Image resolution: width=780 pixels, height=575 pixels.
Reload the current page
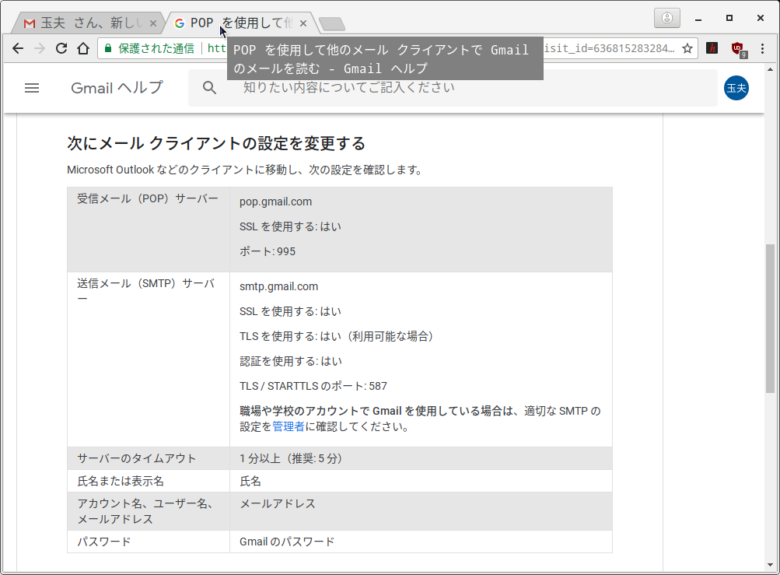pyautogui.click(x=61, y=48)
